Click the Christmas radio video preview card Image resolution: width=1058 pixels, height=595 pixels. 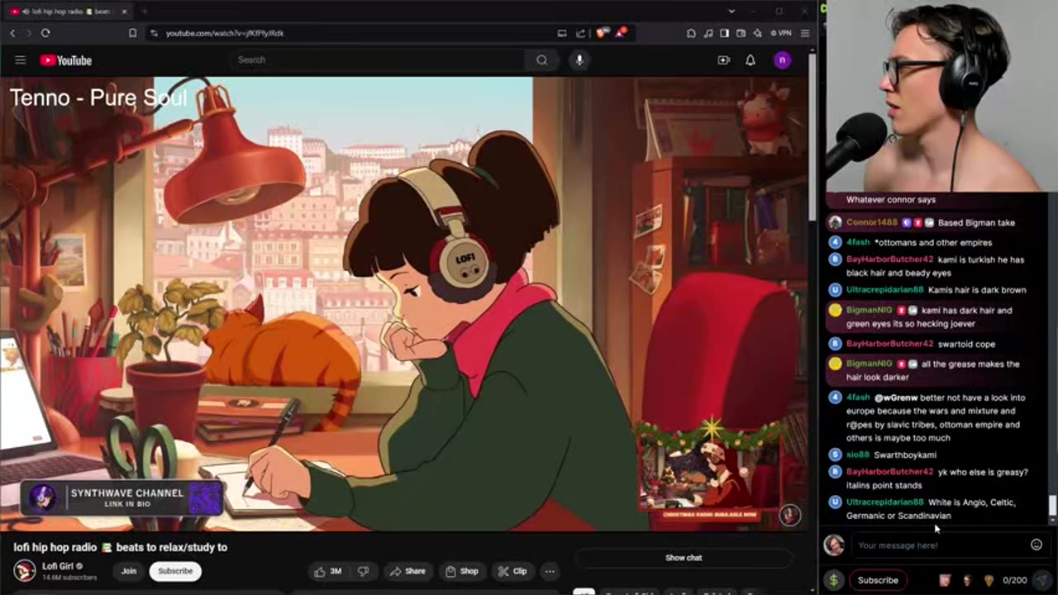click(710, 471)
